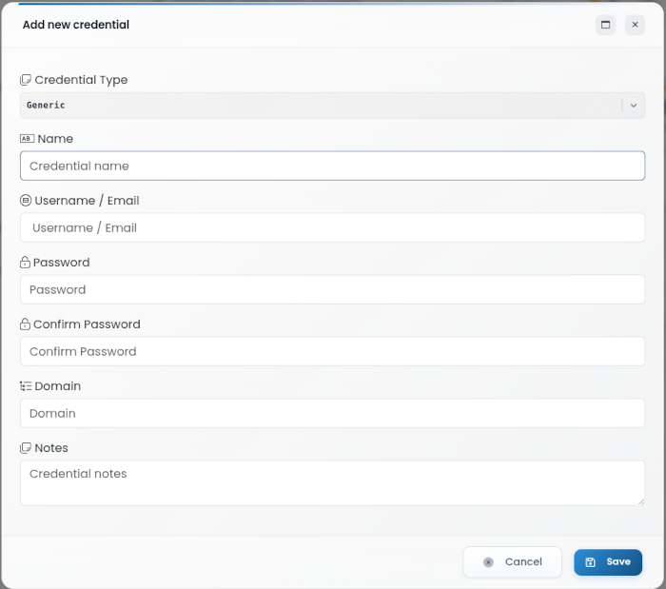Save the new credential
The height and width of the screenshot is (589, 666).
(x=608, y=562)
